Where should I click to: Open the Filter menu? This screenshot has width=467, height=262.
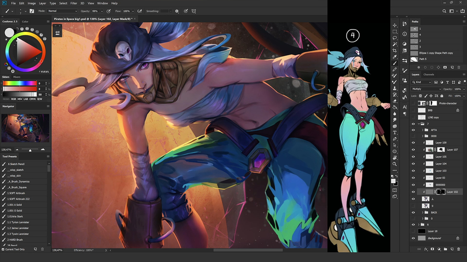[x=73, y=3]
